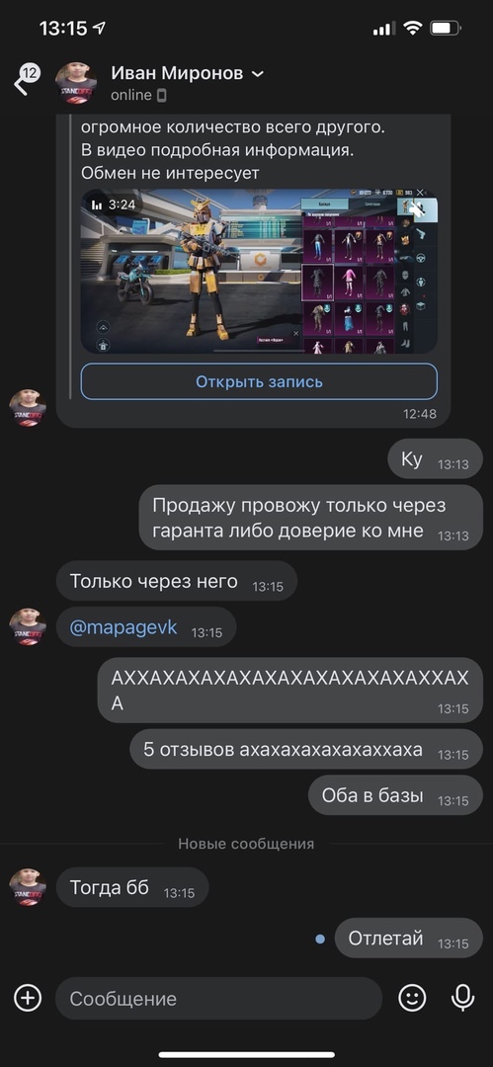Tap the back arrow with unread badge
Viewport: 493px width, 1067px height.
point(26,81)
